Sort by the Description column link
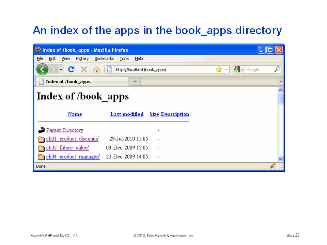This screenshot has width=327, height=245. click(x=175, y=114)
